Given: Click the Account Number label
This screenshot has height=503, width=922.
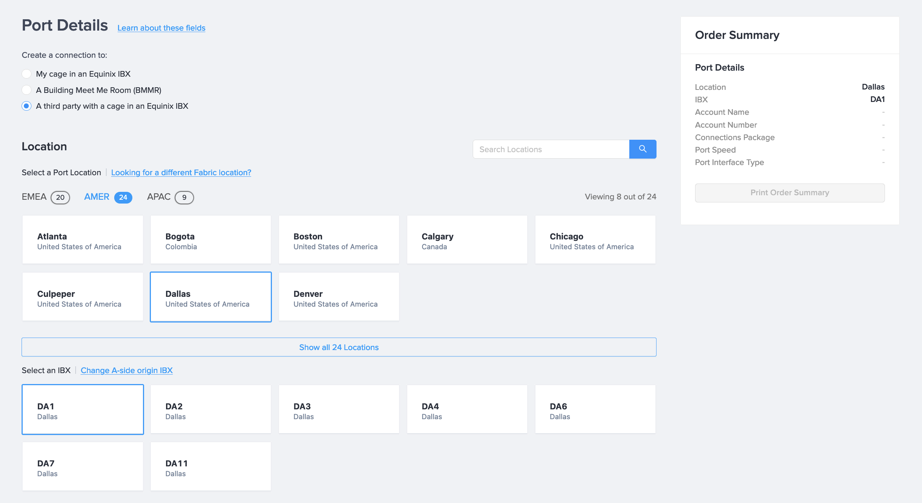Looking at the screenshot, I should point(726,125).
